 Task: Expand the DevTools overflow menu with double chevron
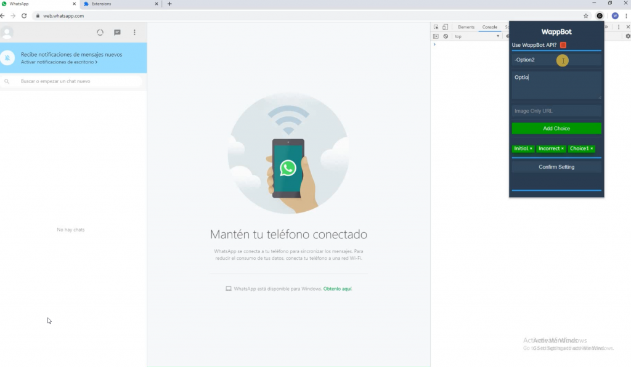pos(606,26)
